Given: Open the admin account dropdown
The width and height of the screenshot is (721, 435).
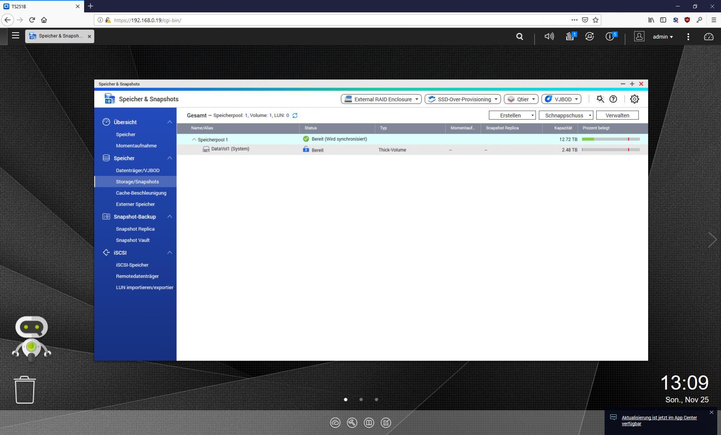Looking at the screenshot, I should pos(663,36).
